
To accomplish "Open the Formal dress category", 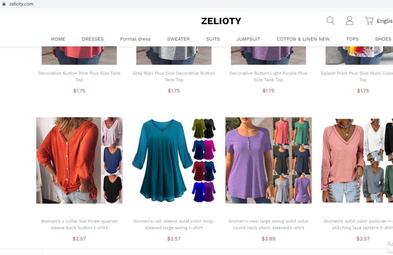I will [x=136, y=39].
